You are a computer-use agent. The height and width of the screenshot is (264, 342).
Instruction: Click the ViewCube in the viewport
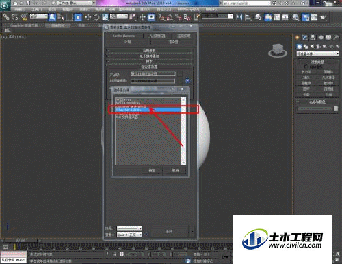point(278,51)
